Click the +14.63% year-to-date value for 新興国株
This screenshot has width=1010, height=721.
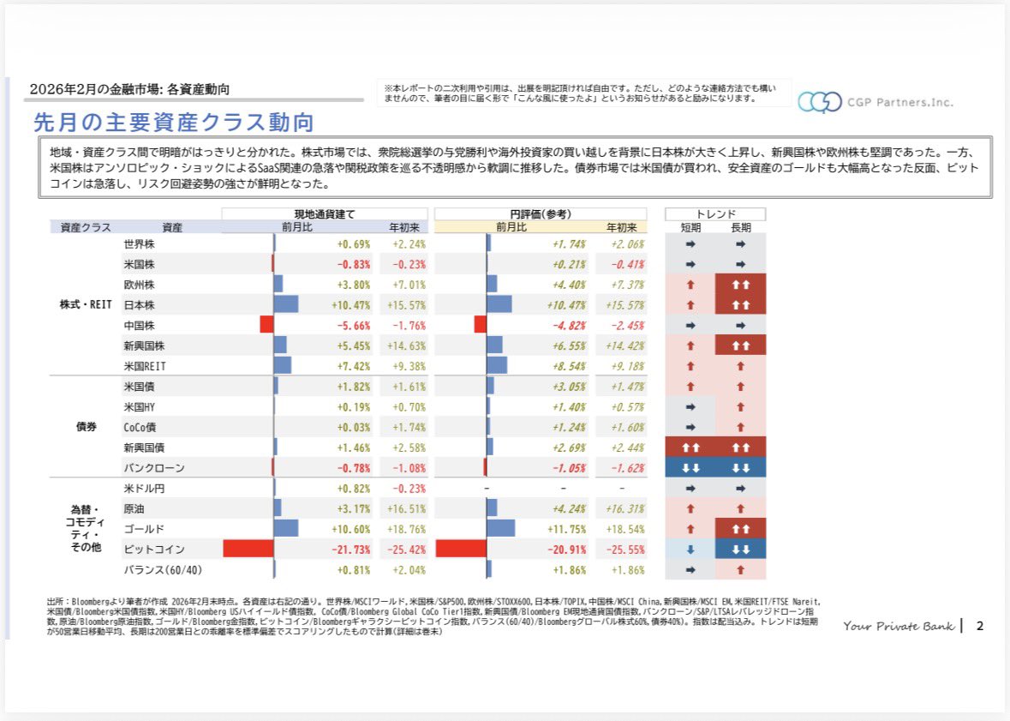[406, 345]
